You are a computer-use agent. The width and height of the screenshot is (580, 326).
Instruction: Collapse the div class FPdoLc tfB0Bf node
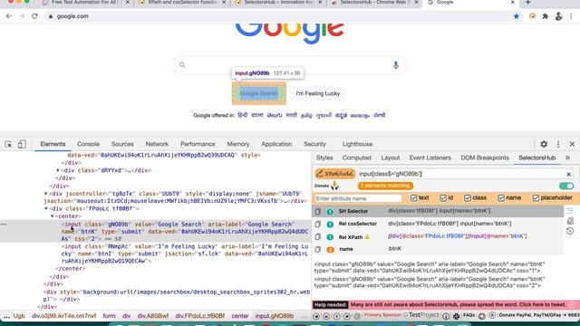46,208
